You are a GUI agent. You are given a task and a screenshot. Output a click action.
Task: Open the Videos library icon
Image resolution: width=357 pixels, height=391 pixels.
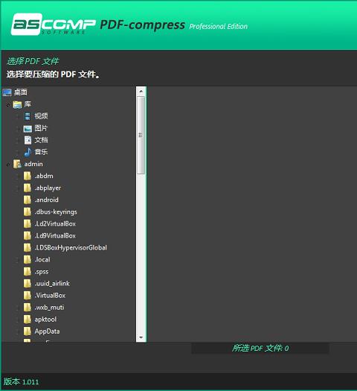coord(28,116)
